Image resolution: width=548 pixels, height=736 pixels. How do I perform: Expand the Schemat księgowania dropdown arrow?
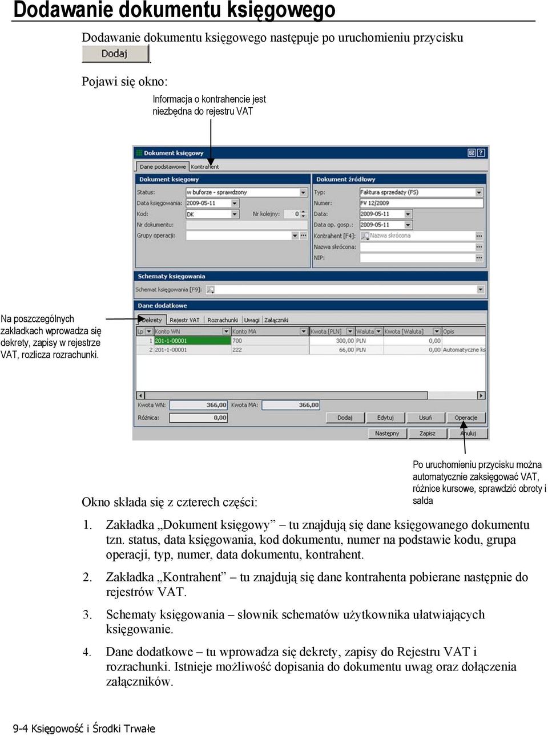coord(481,290)
